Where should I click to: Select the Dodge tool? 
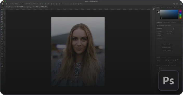(2, 44)
